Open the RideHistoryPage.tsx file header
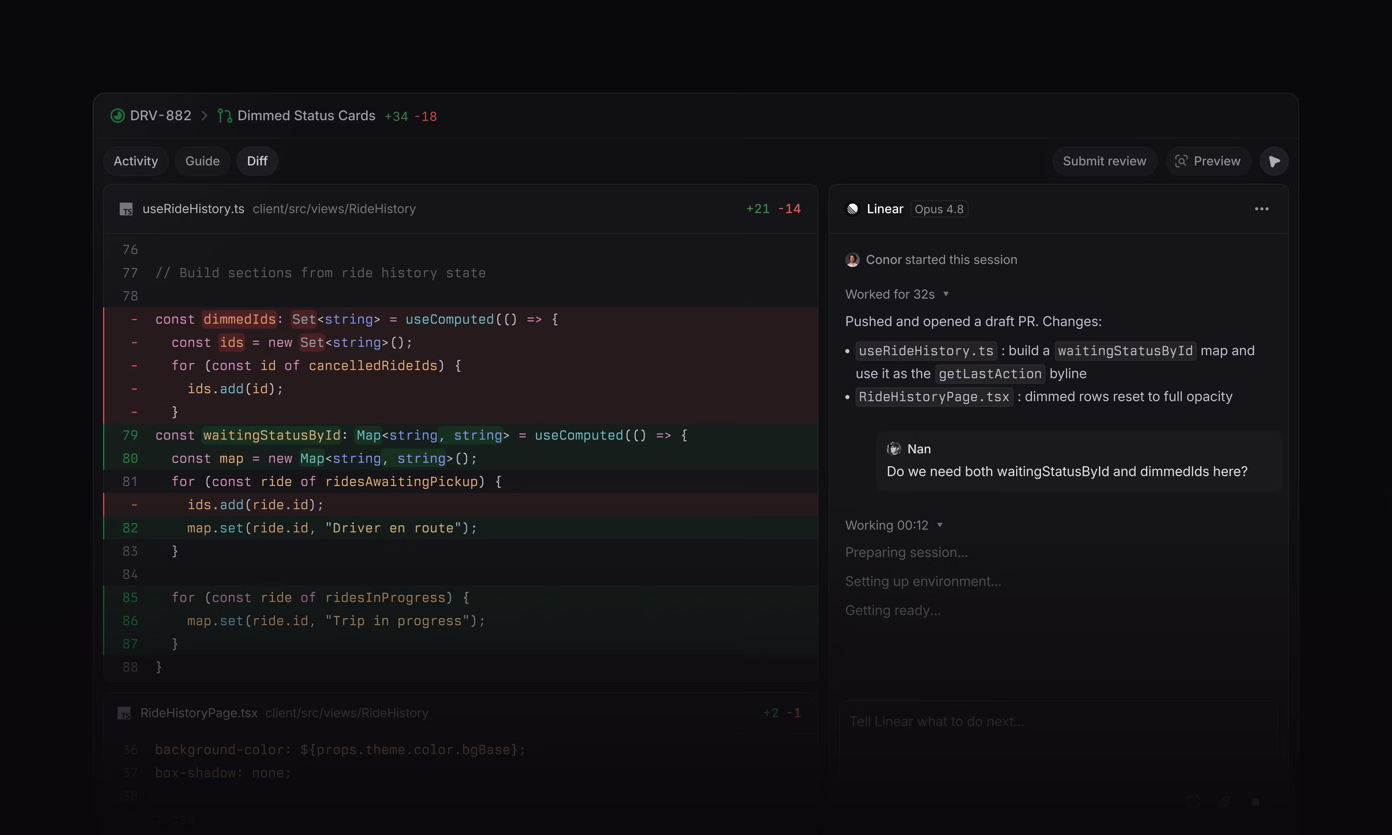The height and width of the screenshot is (835, 1392). (x=460, y=713)
